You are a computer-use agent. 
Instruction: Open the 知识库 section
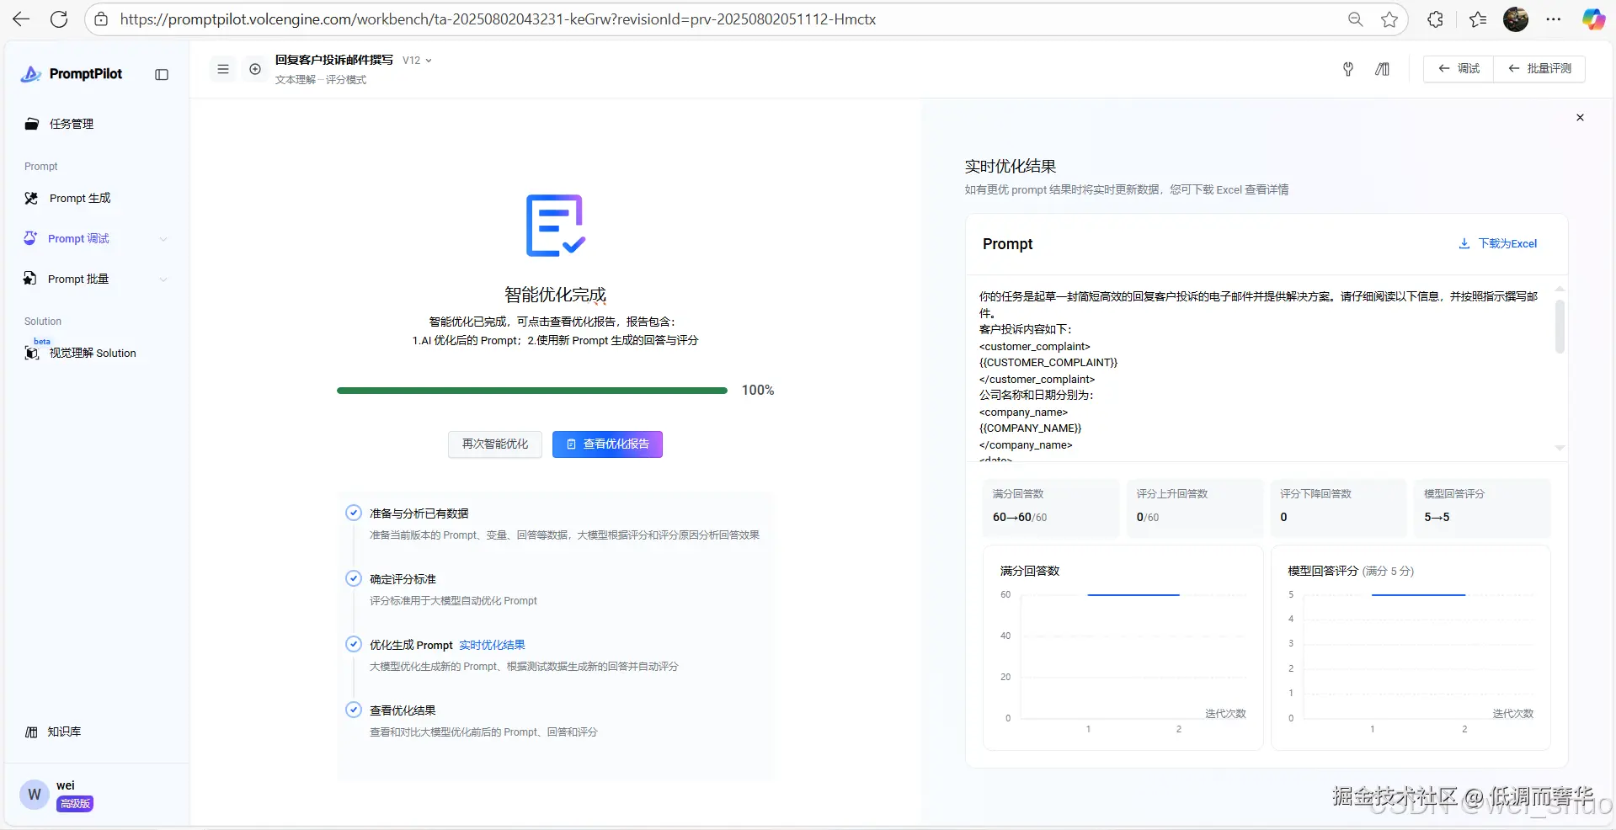[x=62, y=732]
